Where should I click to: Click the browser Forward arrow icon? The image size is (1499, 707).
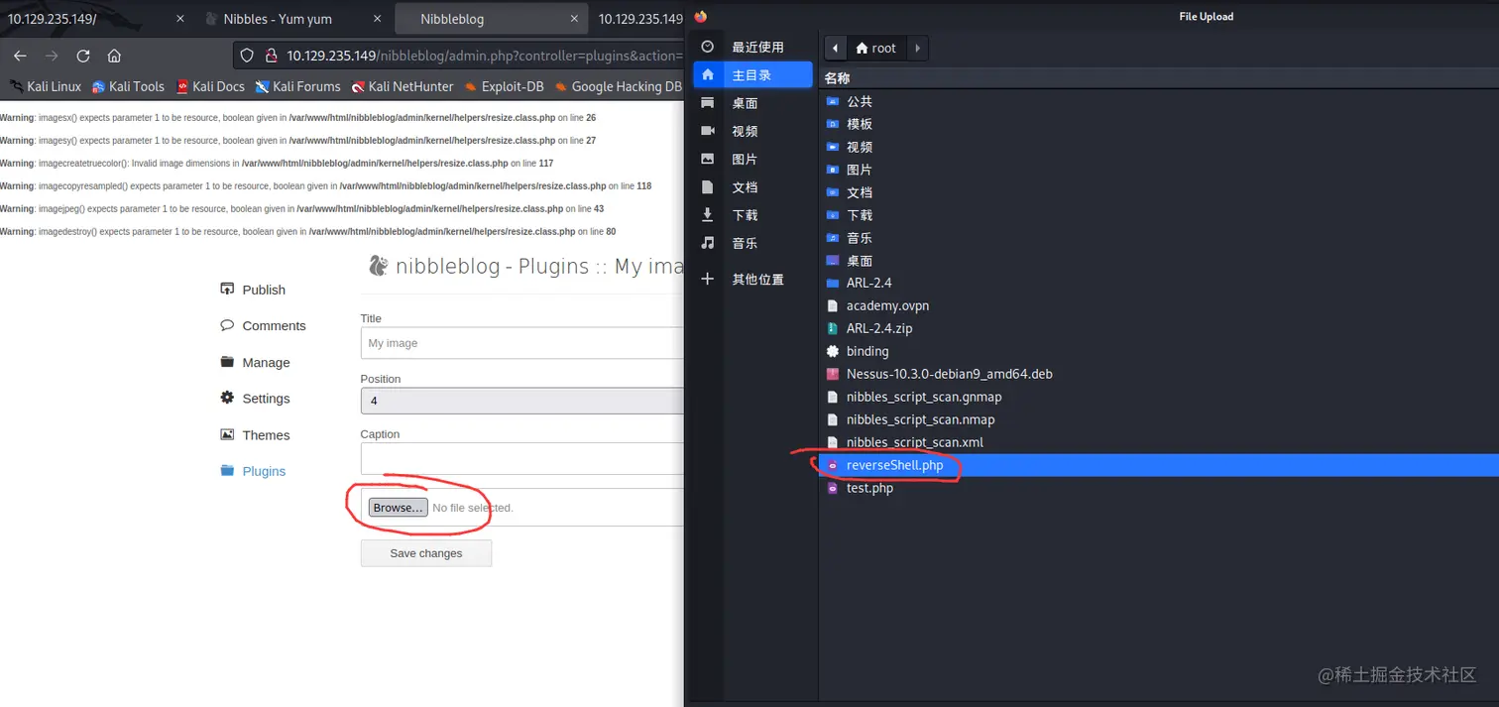pos(52,56)
